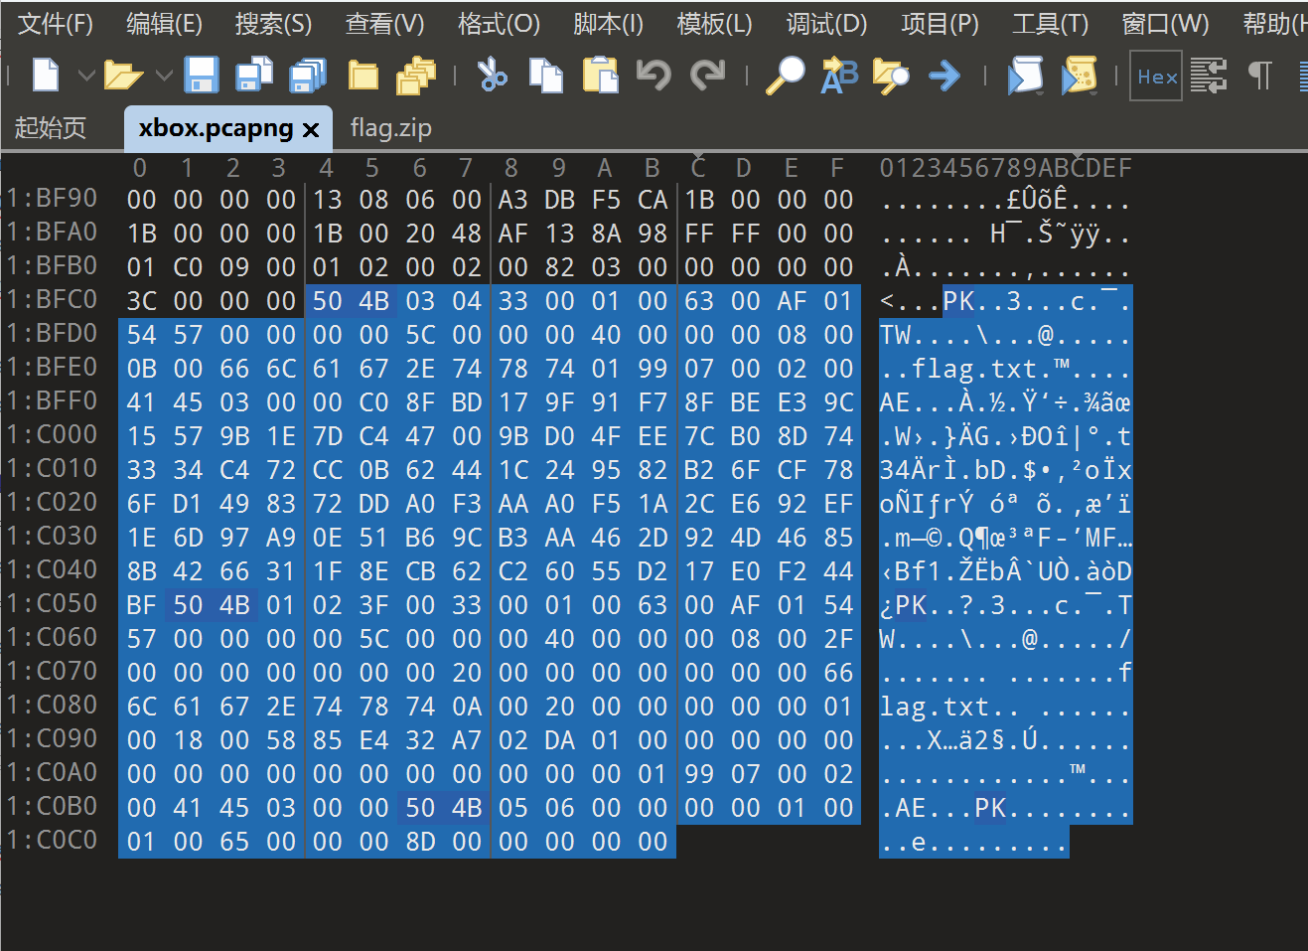
Task: Click the Save All icon
Action: pos(308,76)
